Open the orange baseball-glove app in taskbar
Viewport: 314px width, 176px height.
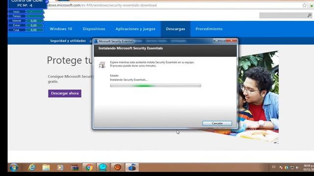click(x=118, y=167)
